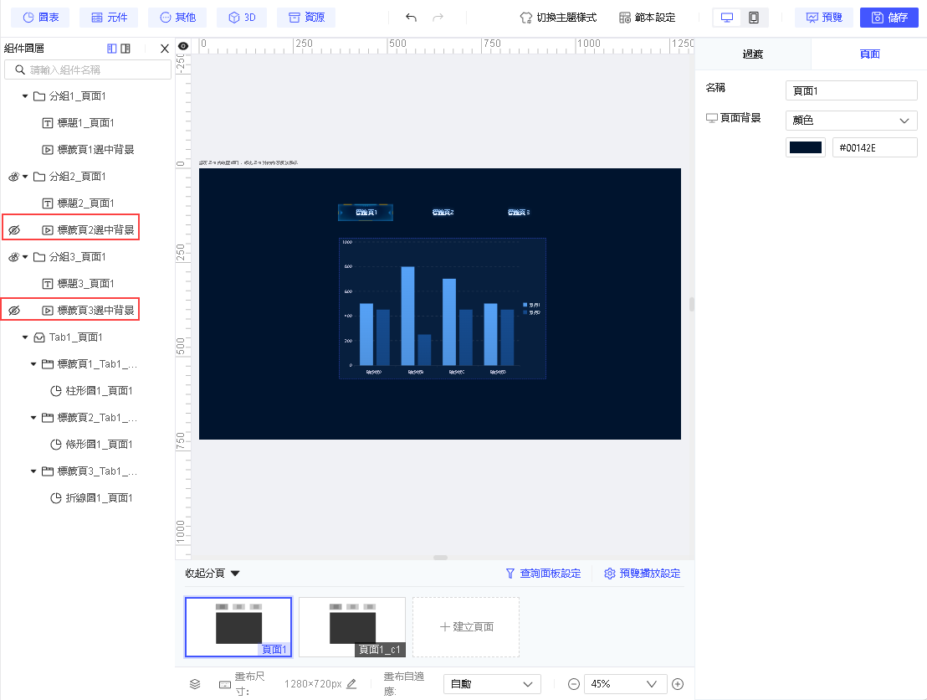
Task: Toggle visibility of 標籤頁2選中背景 layer
Action: click(14, 230)
